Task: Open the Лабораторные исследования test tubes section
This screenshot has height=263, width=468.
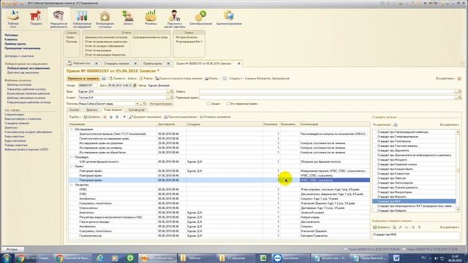Action: (82, 18)
